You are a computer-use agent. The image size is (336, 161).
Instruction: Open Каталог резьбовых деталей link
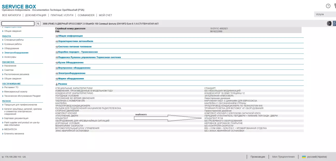click(x=23, y=111)
